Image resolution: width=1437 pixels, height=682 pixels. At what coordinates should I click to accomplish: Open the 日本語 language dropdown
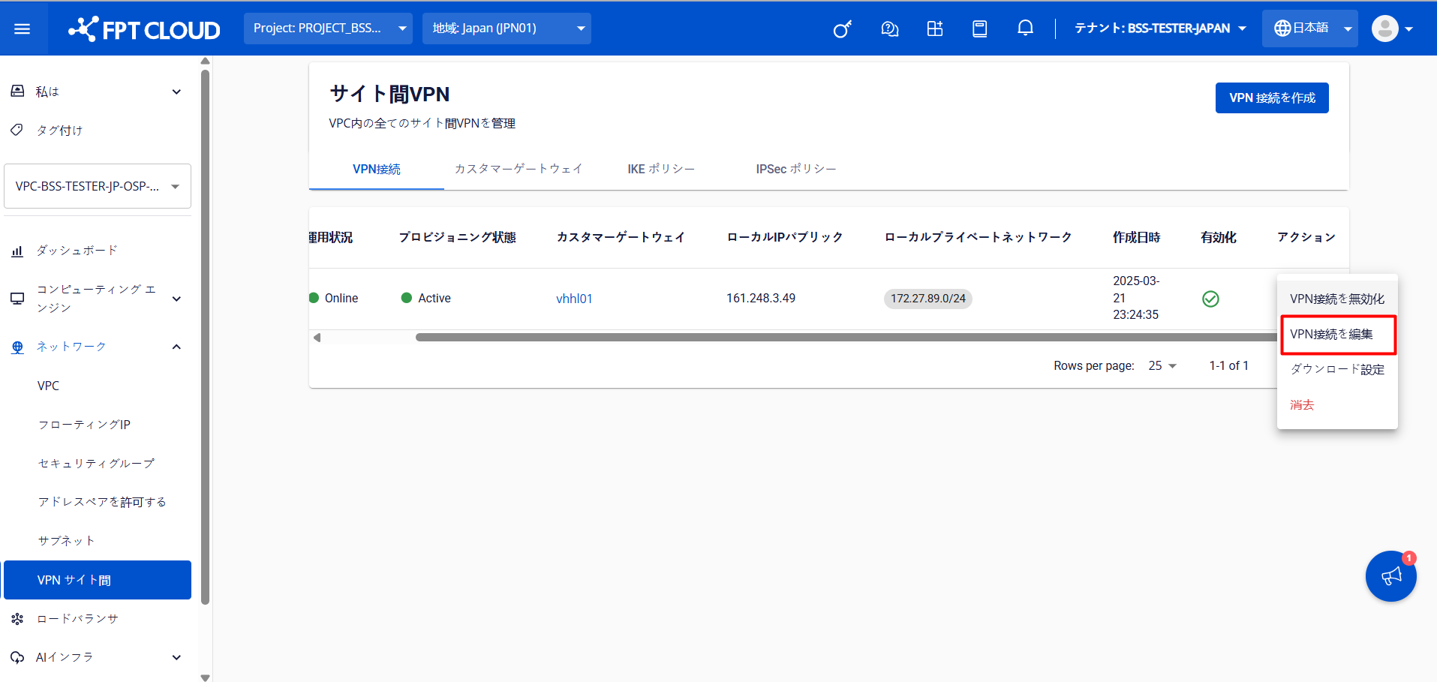1309,29
